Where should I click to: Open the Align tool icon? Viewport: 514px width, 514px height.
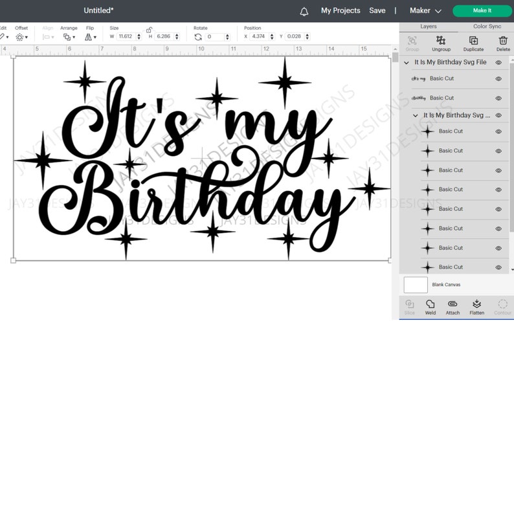pyautogui.click(x=46, y=37)
